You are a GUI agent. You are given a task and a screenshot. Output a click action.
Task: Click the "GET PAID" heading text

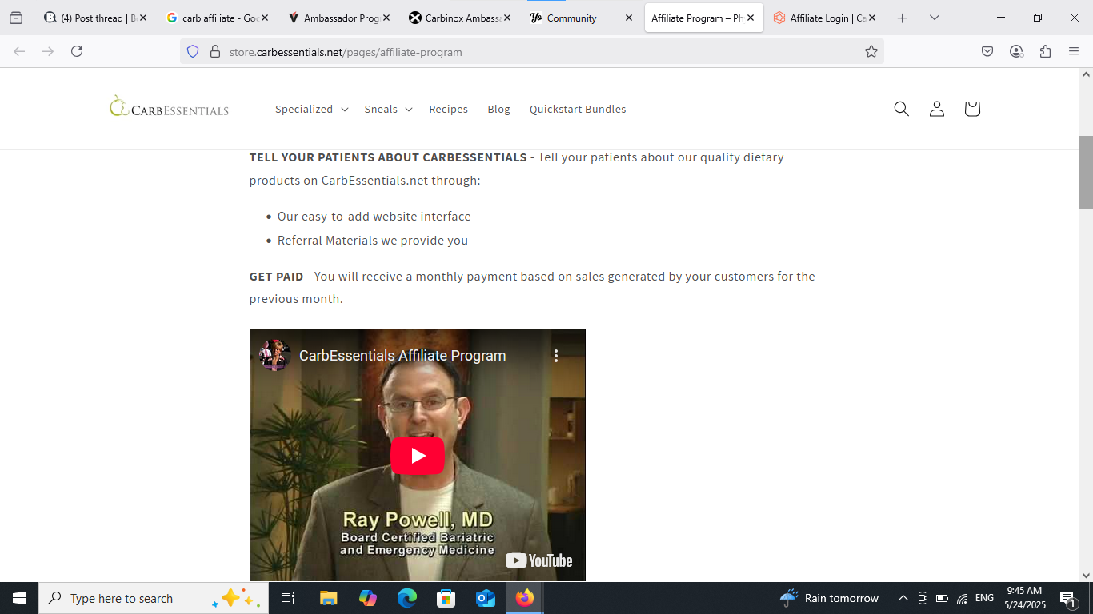tap(276, 277)
